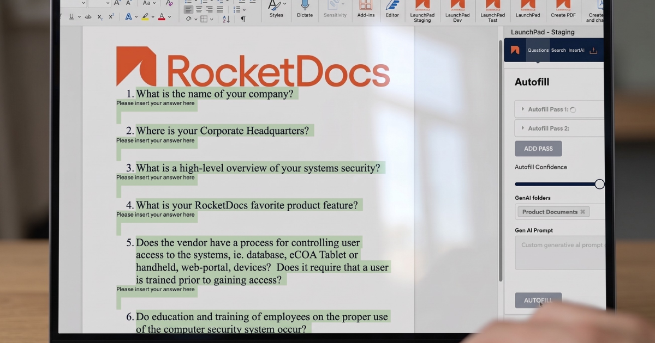
Task: Click the answer placeholder under question 2
Action: [x=156, y=140]
